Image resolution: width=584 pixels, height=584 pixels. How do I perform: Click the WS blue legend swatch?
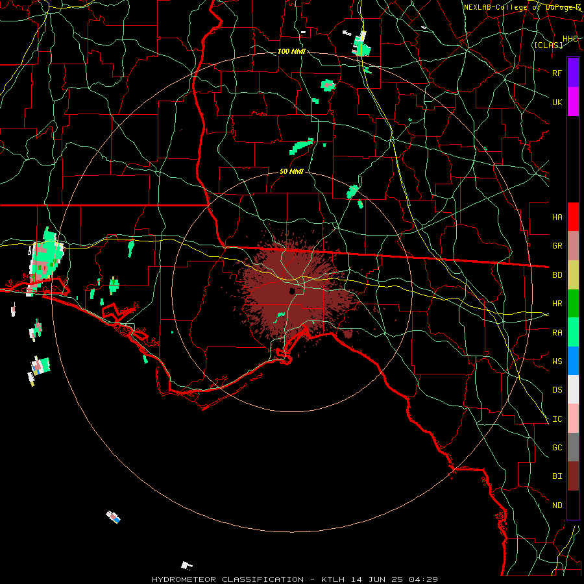(x=573, y=361)
